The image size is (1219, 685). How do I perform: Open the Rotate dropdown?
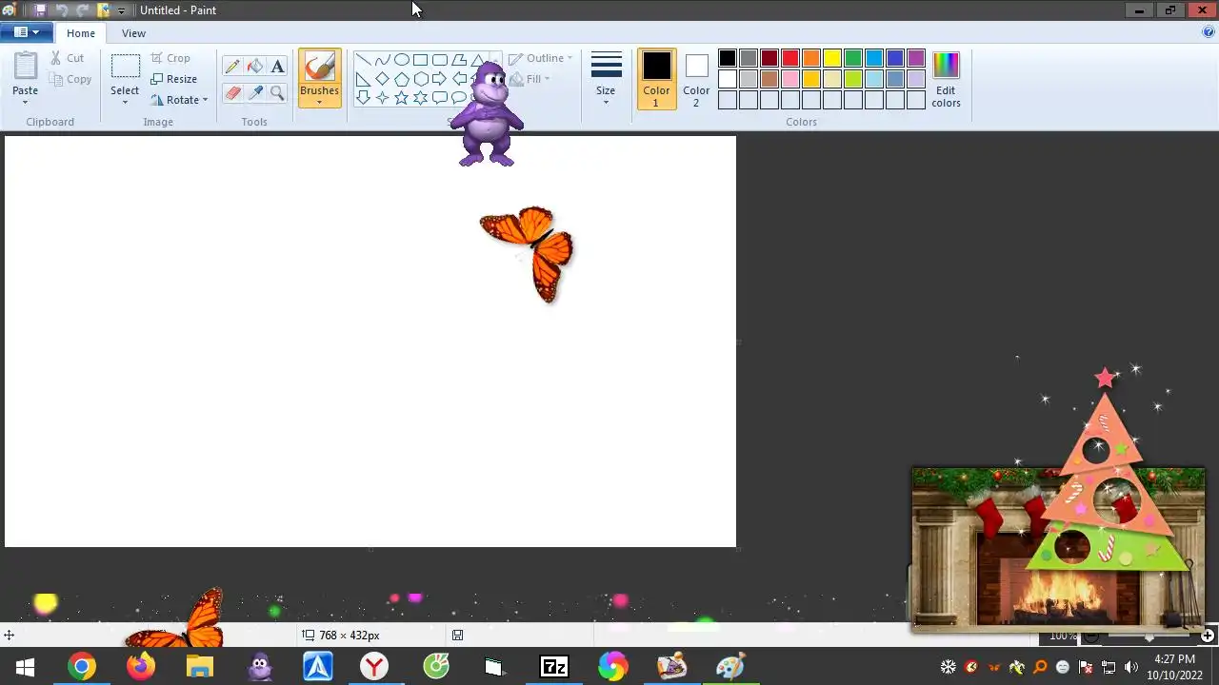point(179,100)
